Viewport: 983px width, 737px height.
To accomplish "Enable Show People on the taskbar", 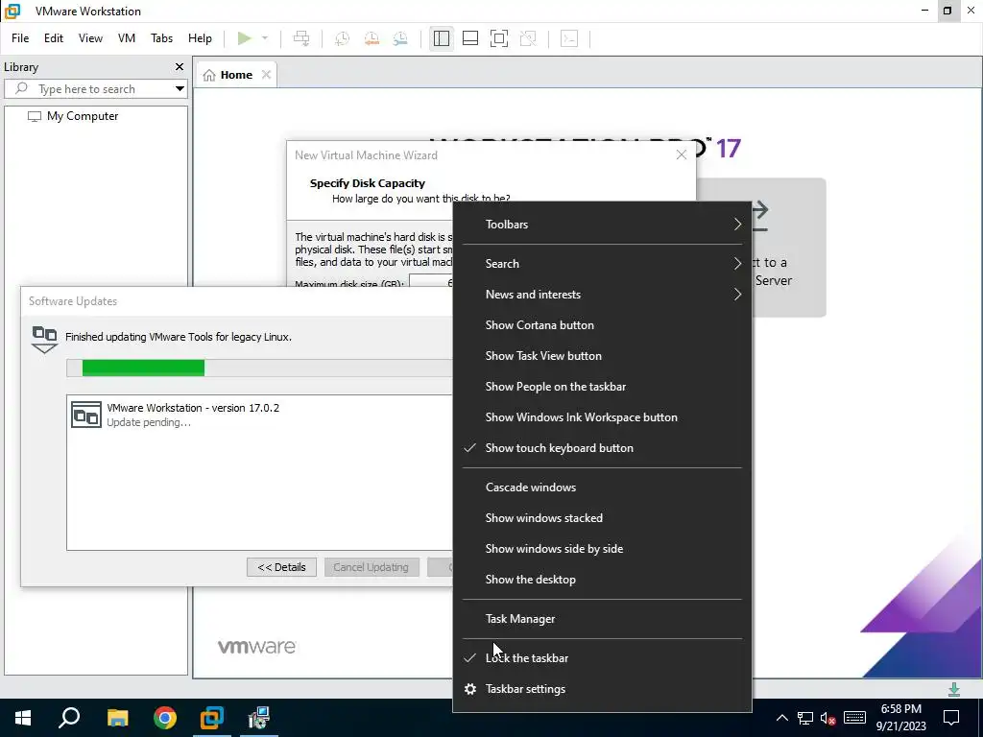I will pos(602,387).
